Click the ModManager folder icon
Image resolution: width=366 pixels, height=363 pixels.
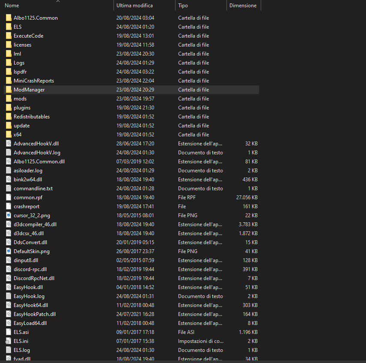[9, 90]
